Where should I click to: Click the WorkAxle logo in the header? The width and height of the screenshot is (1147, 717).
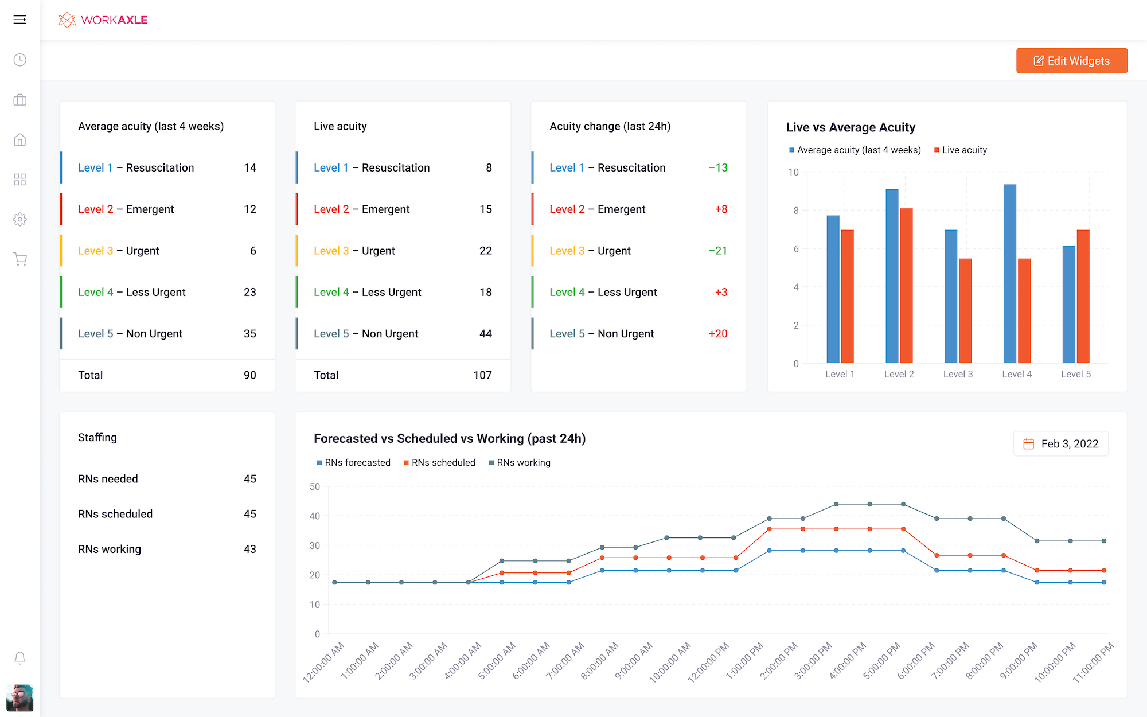[103, 20]
